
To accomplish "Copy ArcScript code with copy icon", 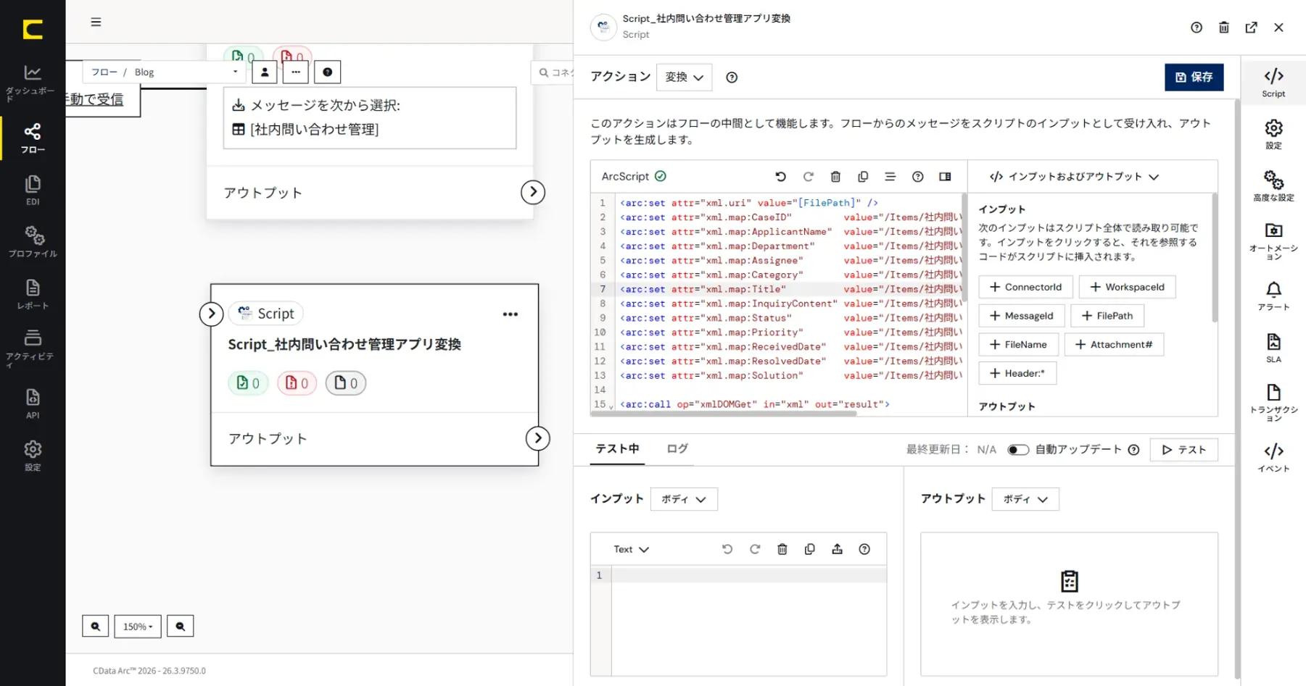I will pyautogui.click(x=863, y=177).
